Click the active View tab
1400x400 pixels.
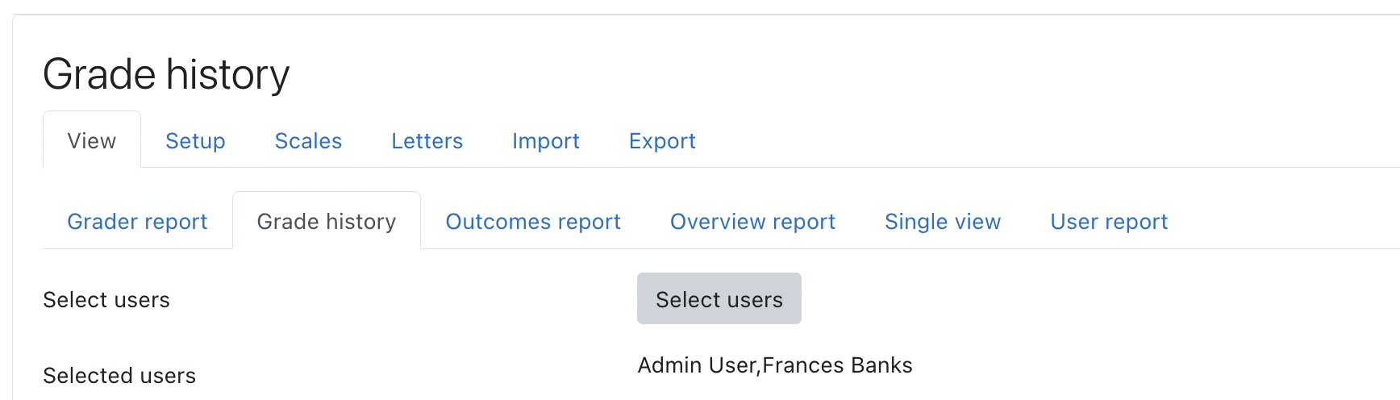[x=92, y=140]
